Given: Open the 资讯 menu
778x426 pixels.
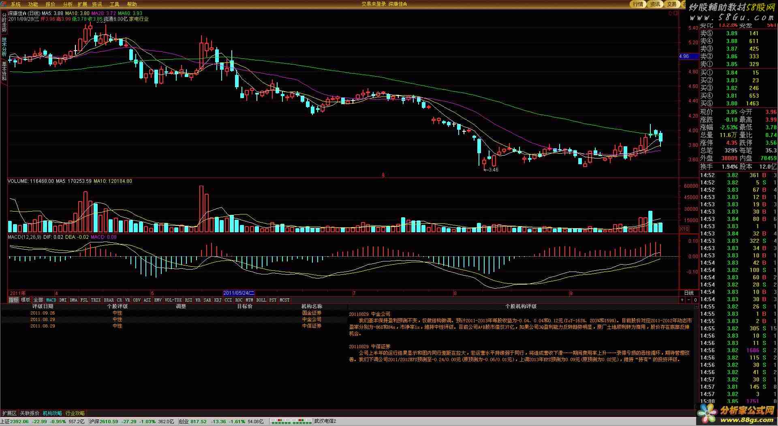Looking at the screenshot, I should click(97, 4).
